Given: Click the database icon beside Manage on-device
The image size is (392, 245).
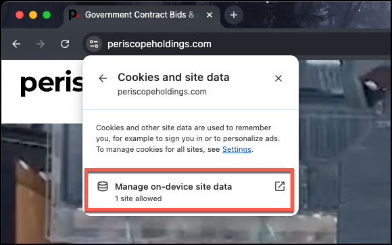Looking at the screenshot, I should pyautogui.click(x=103, y=186).
